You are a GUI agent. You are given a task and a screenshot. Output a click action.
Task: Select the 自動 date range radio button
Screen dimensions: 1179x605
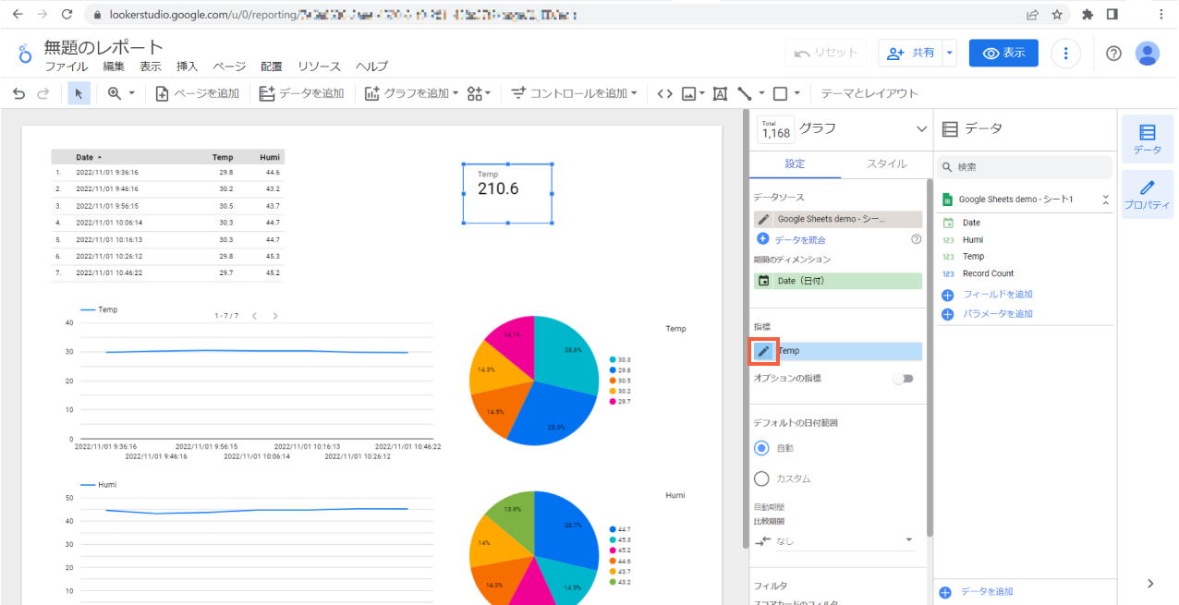point(761,448)
